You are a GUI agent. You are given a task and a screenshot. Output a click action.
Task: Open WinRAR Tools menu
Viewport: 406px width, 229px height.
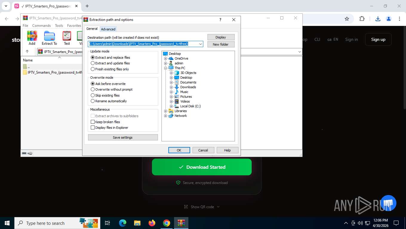click(x=59, y=26)
